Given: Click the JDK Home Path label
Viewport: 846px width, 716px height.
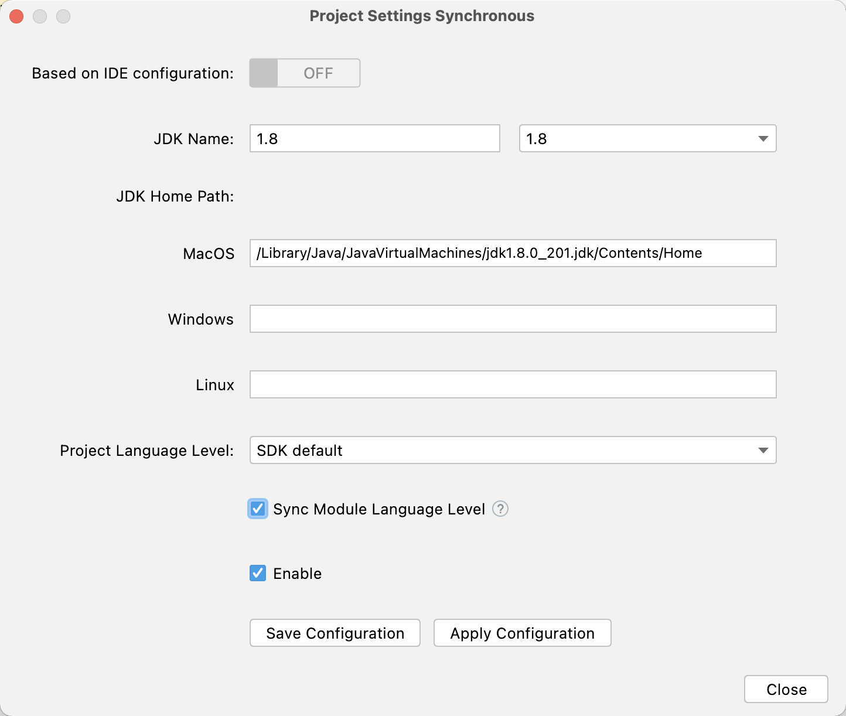Looking at the screenshot, I should pyautogui.click(x=175, y=196).
